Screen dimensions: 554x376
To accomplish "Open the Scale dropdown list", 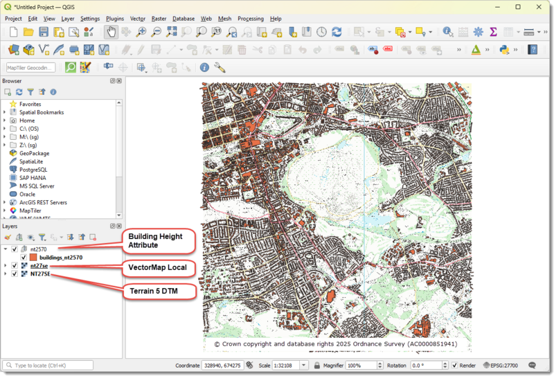I will (304, 366).
